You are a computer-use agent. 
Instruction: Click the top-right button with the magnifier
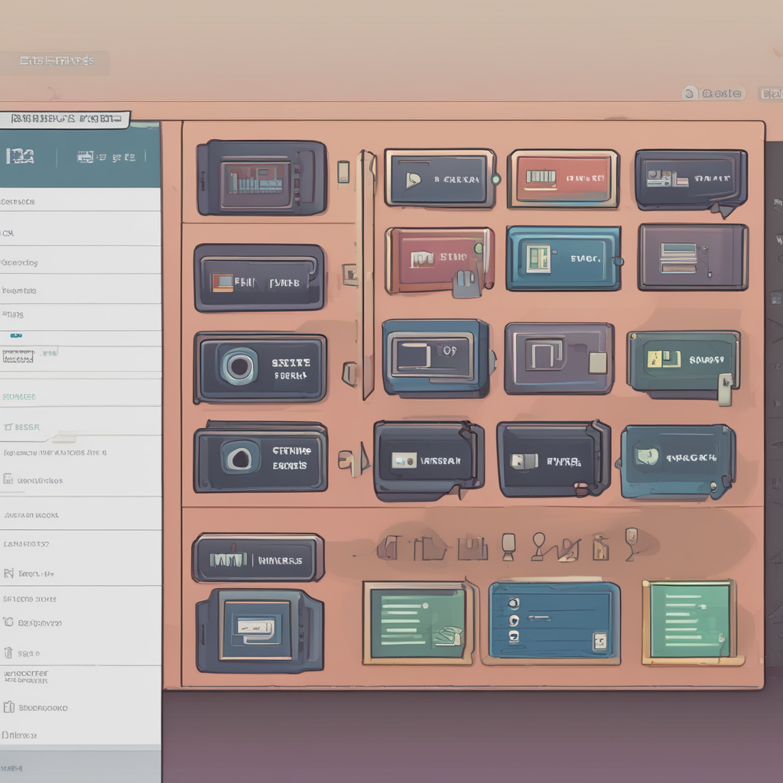713,93
